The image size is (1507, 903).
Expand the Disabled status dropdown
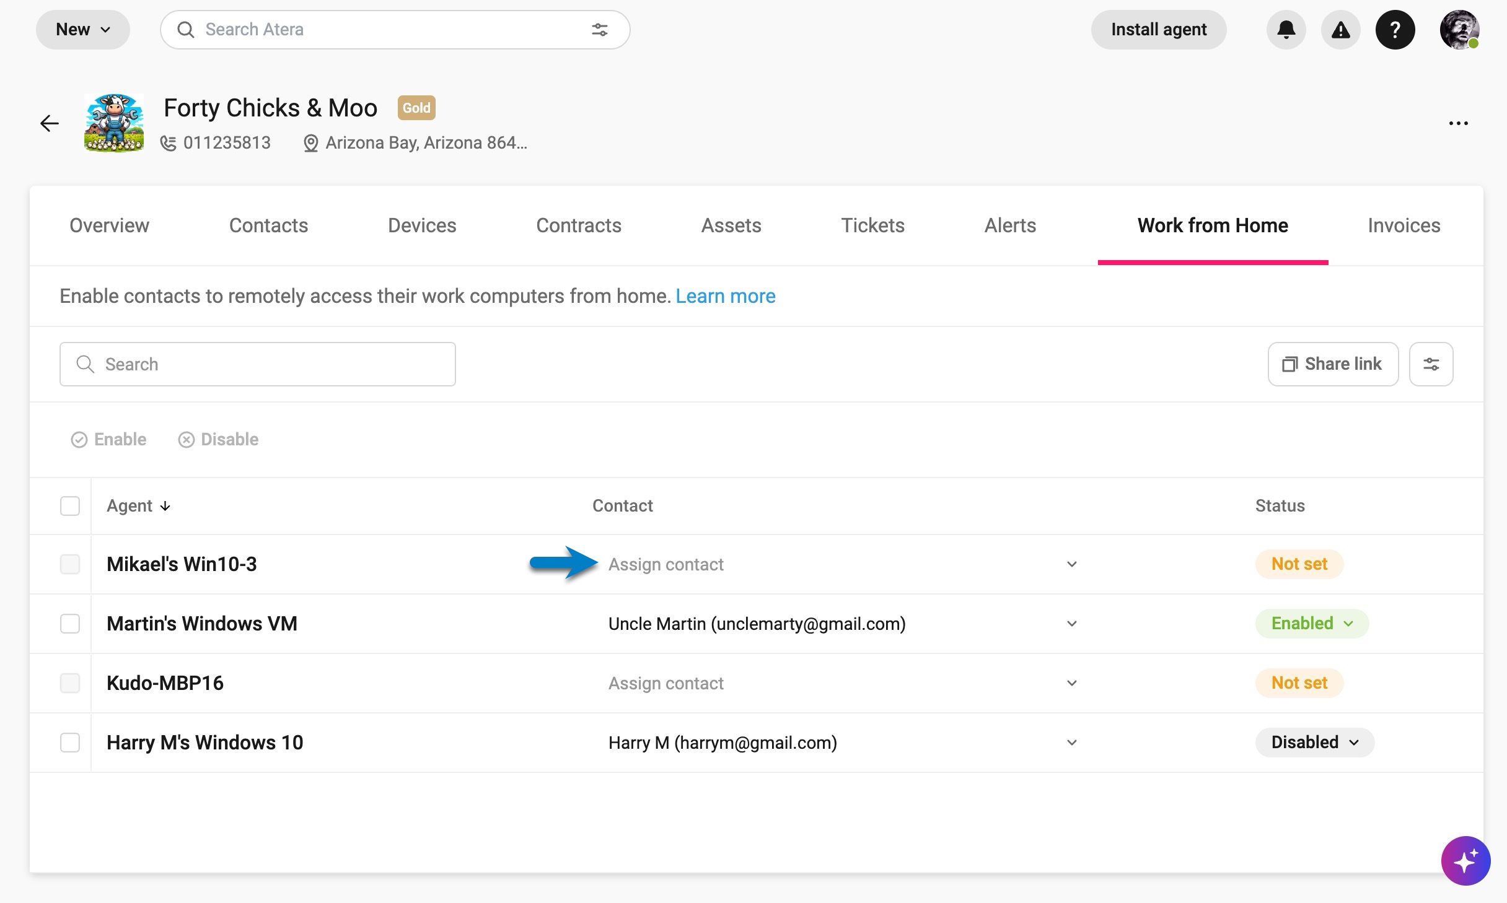(1315, 743)
